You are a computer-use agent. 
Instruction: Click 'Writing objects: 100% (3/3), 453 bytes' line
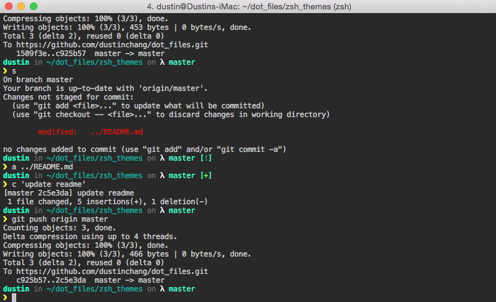[x=127, y=27]
